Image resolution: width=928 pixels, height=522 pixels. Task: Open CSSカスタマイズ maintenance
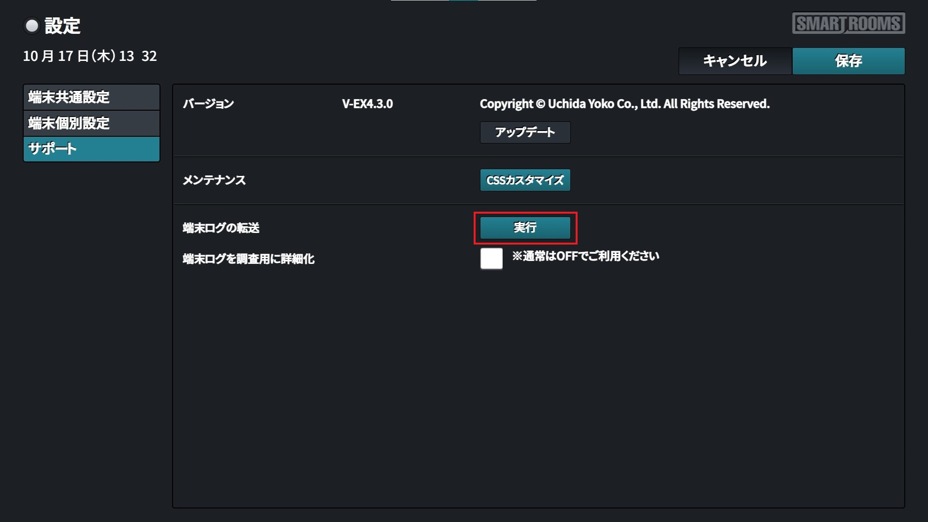(525, 180)
